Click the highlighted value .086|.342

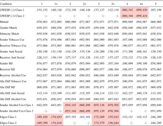point(127,10)
